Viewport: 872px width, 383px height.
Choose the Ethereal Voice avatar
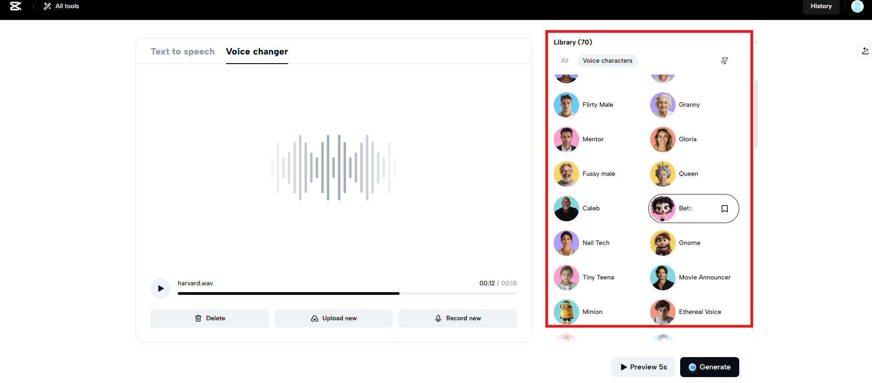(x=663, y=312)
